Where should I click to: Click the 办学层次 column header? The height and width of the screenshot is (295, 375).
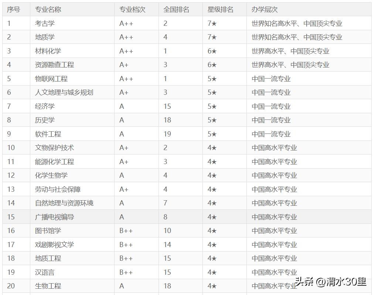[265, 10]
